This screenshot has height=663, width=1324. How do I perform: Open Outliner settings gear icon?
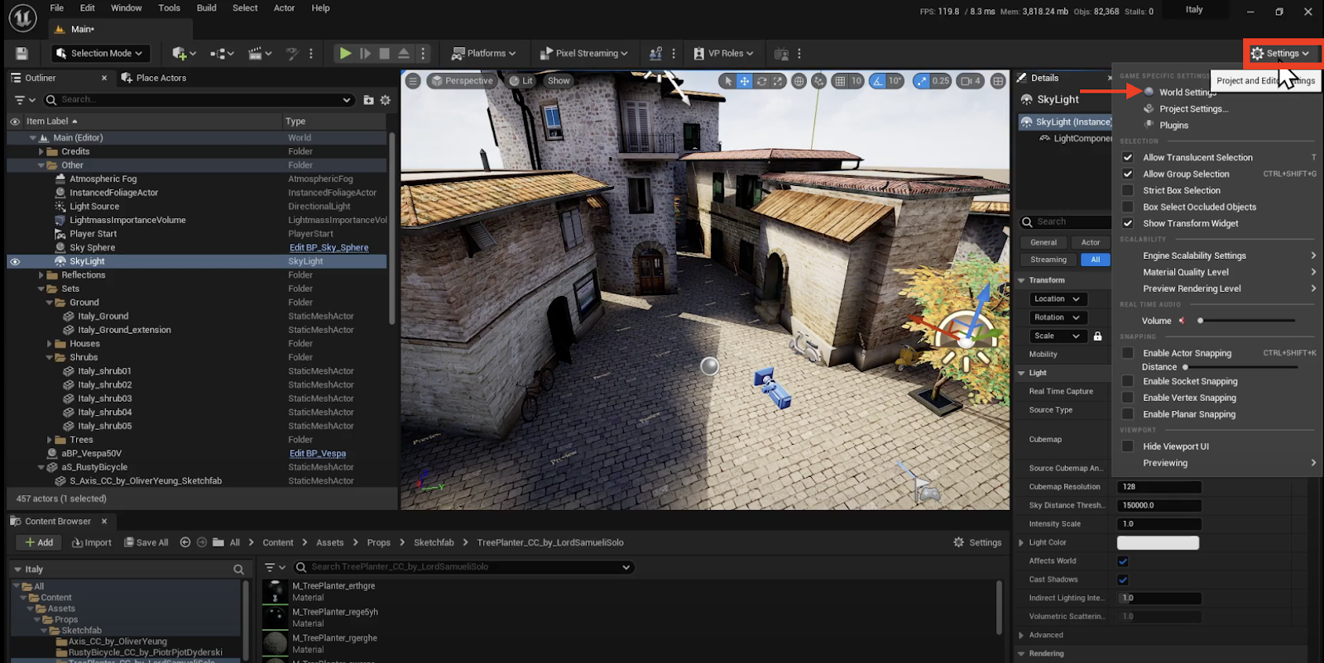coord(386,100)
